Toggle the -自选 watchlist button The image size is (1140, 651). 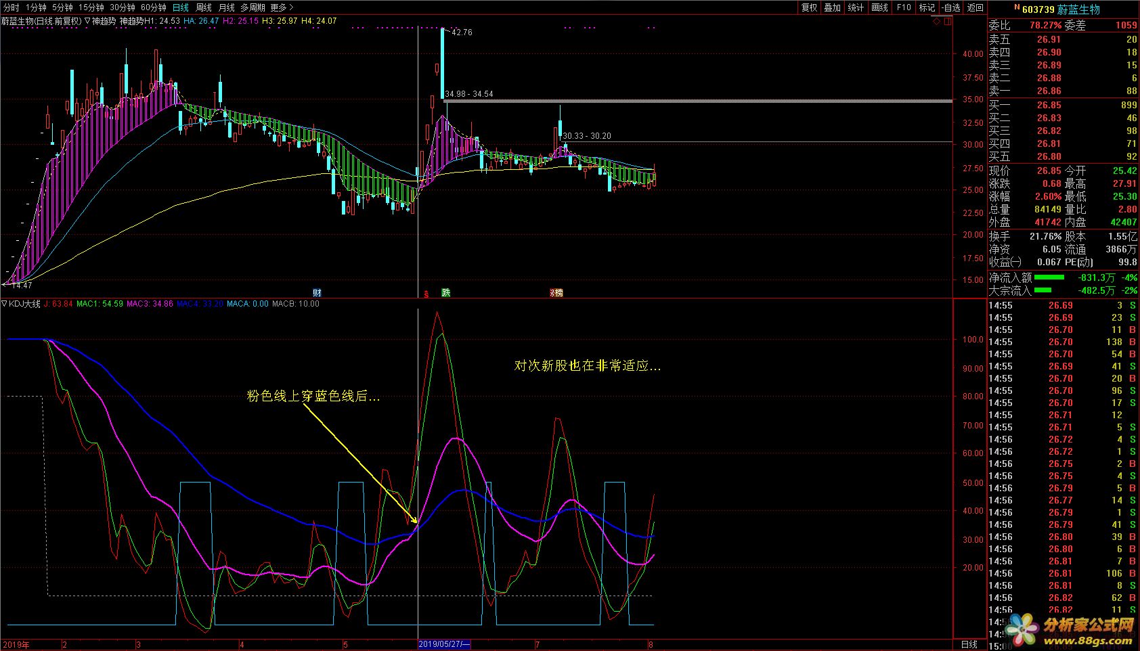click(x=951, y=7)
